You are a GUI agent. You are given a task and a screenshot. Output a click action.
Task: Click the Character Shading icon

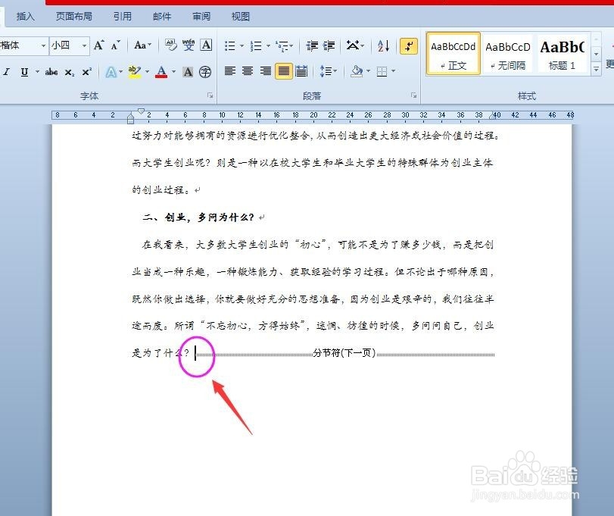[x=188, y=72]
